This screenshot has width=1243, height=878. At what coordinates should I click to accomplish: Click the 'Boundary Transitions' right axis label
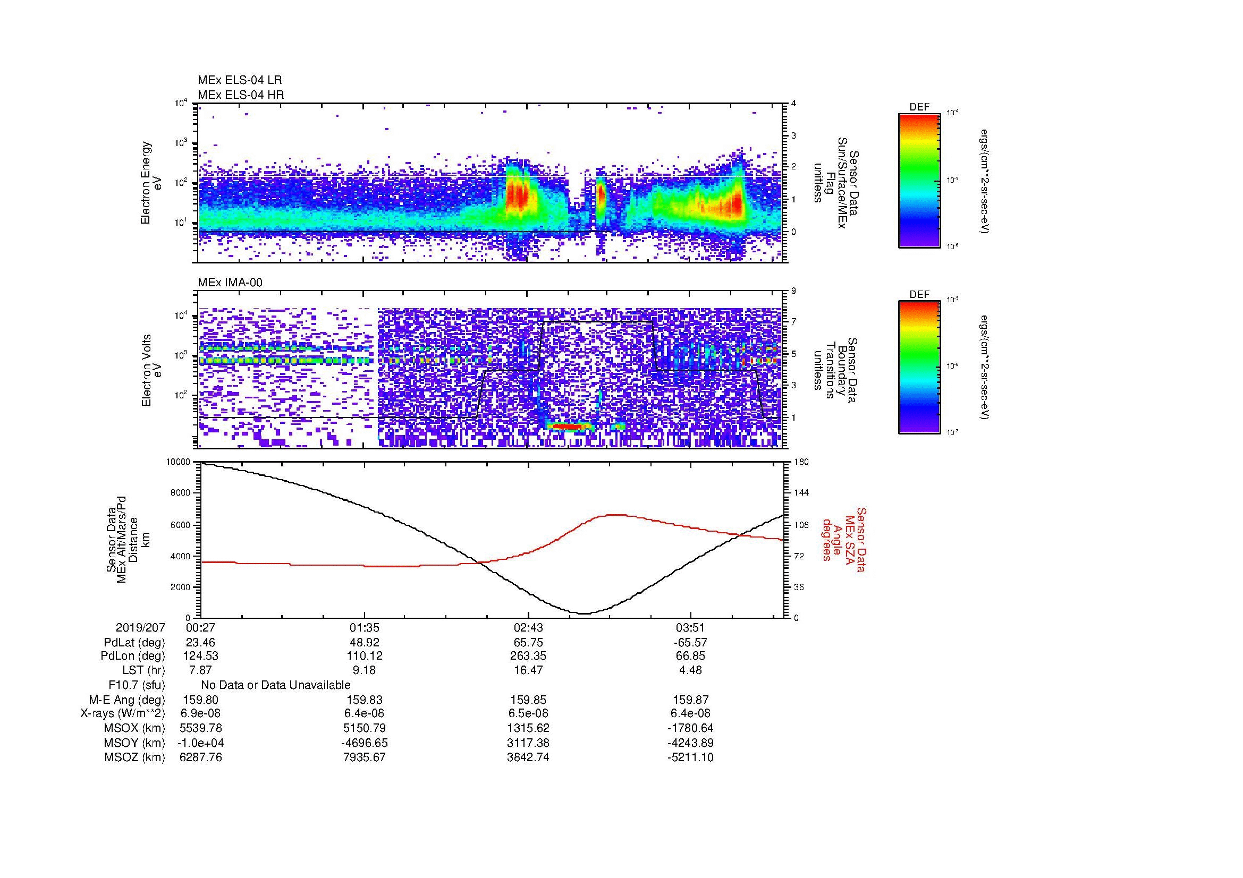(836, 370)
